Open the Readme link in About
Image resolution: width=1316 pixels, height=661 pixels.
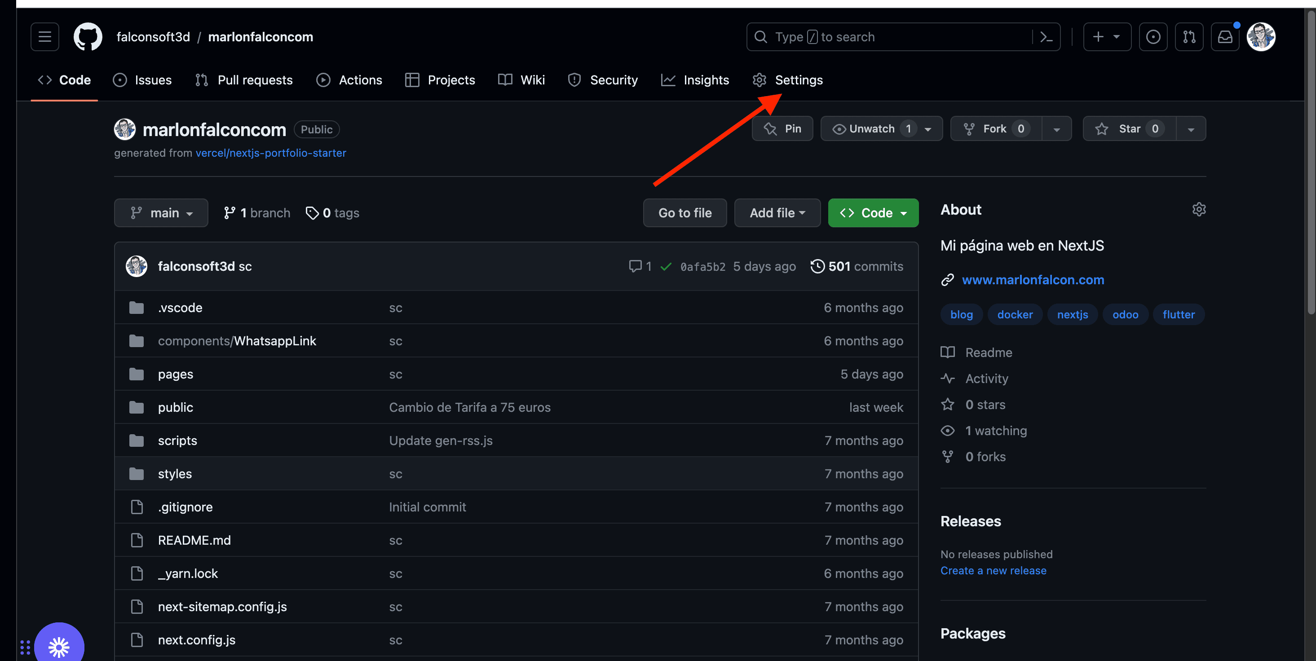point(976,353)
